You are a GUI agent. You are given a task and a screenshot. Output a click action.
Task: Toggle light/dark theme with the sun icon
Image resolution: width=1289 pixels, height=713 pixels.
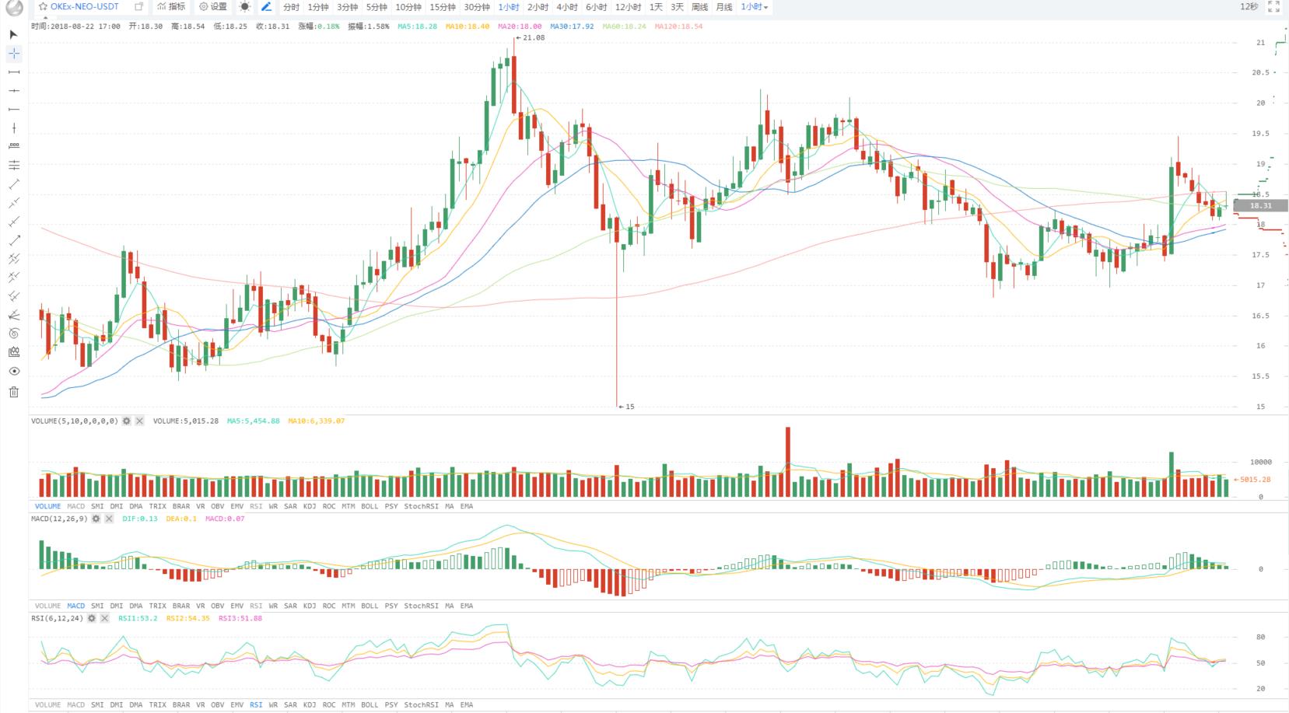[244, 7]
